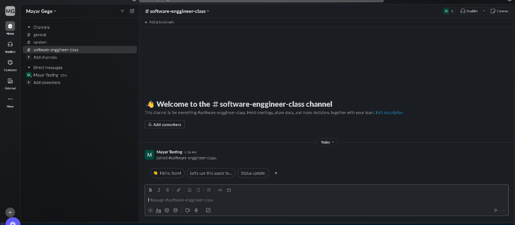Toggle strikethrough formatting in composer

click(x=168, y=190)
